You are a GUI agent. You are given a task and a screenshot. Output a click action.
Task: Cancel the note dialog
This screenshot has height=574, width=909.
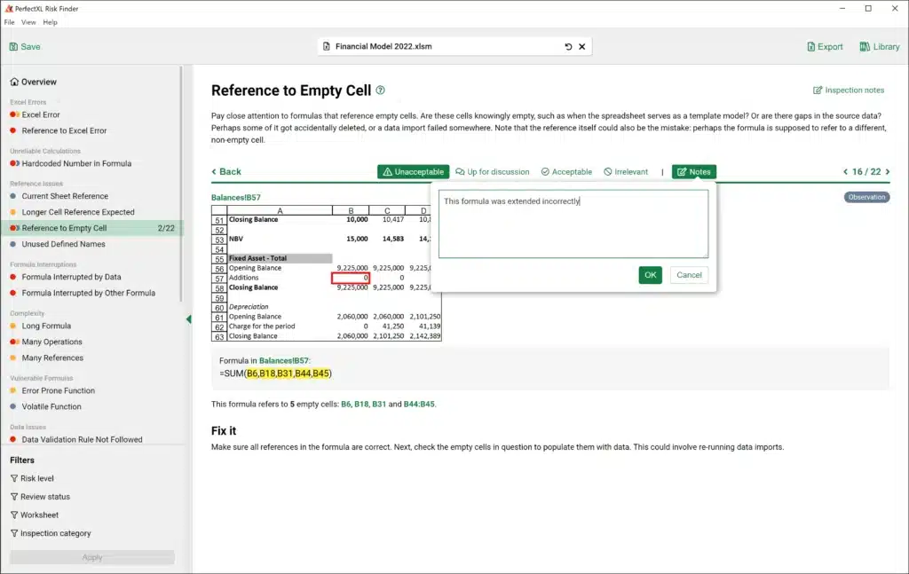coord(689,275)
